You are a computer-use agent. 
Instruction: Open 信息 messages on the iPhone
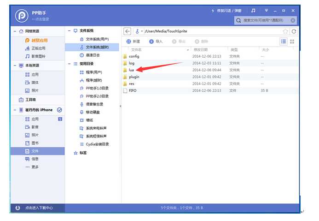pos(32,159)
